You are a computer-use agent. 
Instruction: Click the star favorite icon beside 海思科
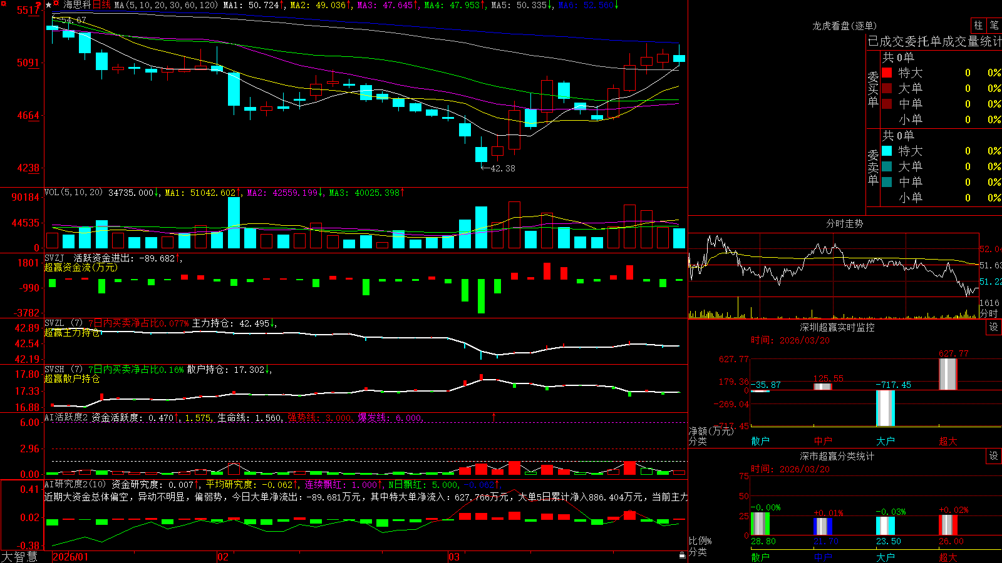pos(48,5)
